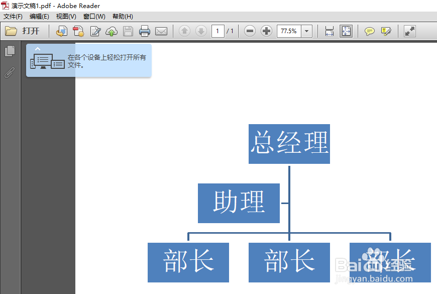Screen dimensions: 437x294
Task: Collapse the device sync popup via chevron
Action: point(37,48)
